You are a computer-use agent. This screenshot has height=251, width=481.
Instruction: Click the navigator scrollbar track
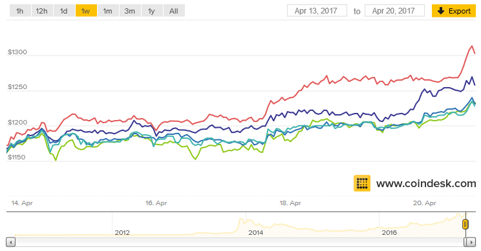point(240,243)
